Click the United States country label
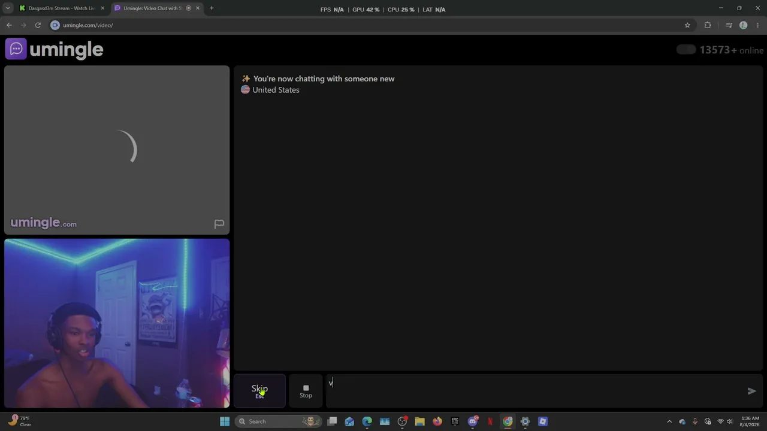 point(276,90)
